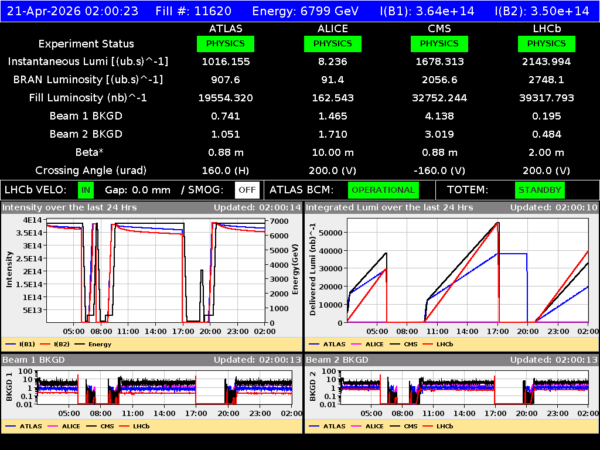
Task: Select LHCb instantaneous lumi value 2143.994
Action: click(547, 62)
